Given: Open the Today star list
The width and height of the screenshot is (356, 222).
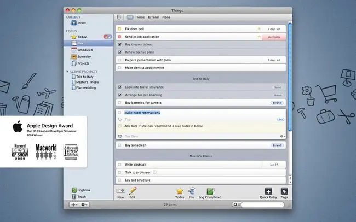Looking at the screenshot, I should [x=79, y=37].
